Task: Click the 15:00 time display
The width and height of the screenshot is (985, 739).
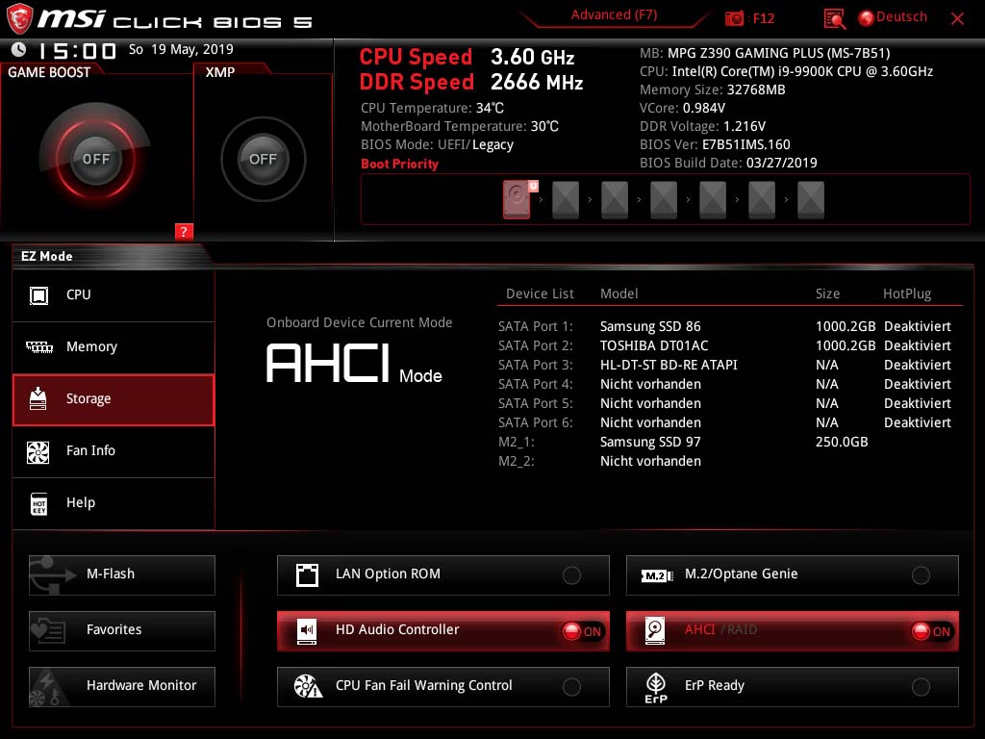Action: pyautogui.click(x=77, y=51)
